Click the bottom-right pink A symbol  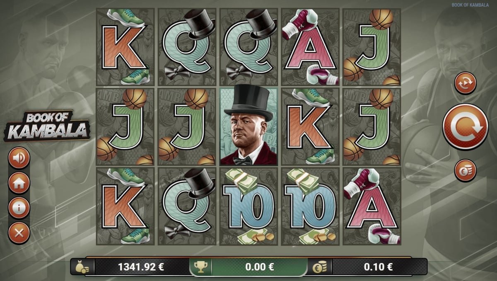click(x=372, y=206)
